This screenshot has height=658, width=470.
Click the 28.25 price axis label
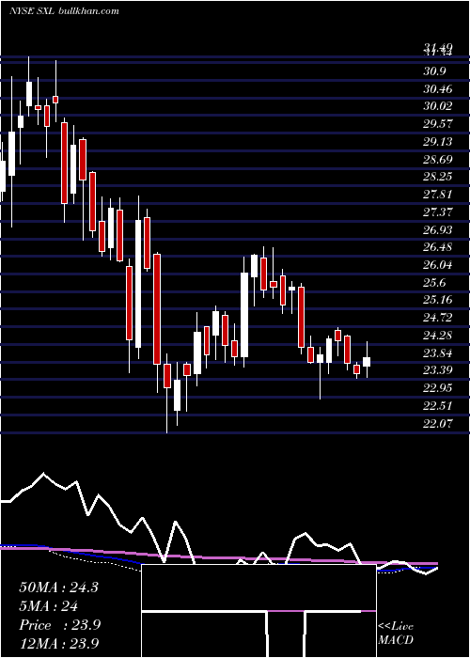click(x=438, y=177)
